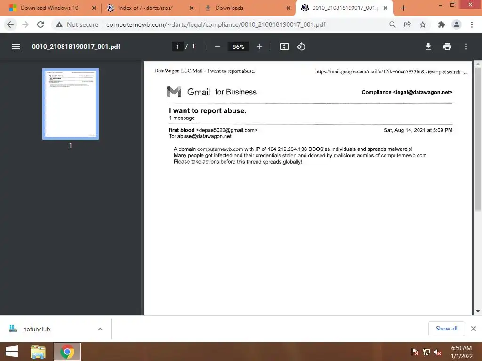Open File Explorer from taskbar
482x361 pixels.
tap(38, 352)
